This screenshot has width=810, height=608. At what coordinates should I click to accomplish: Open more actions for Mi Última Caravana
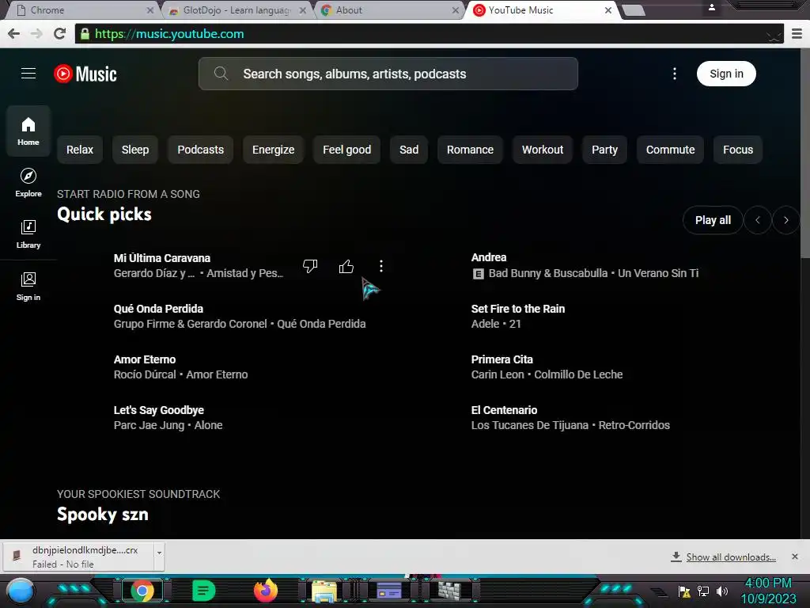point(381,266)
